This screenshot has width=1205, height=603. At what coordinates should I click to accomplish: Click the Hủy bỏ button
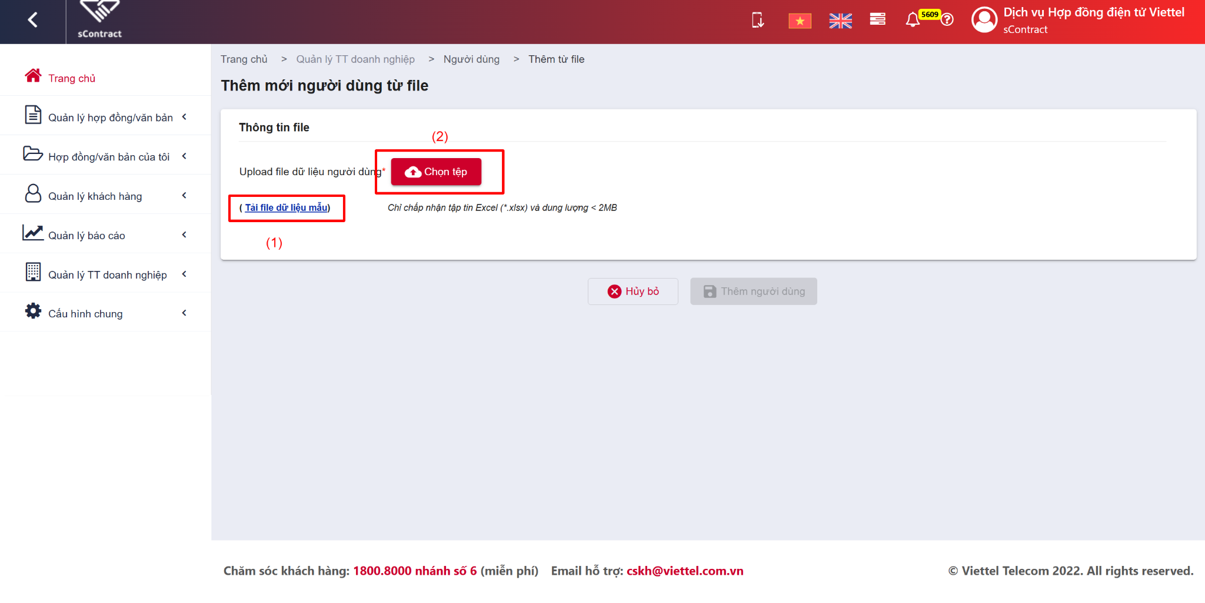point(633,292)
